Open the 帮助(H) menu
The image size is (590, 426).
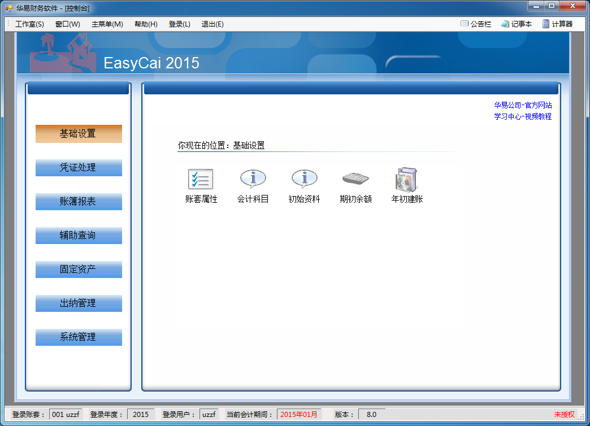point(146,24)
